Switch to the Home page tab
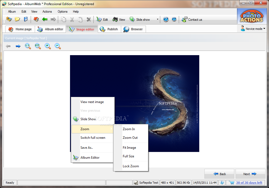 [20, 29]
